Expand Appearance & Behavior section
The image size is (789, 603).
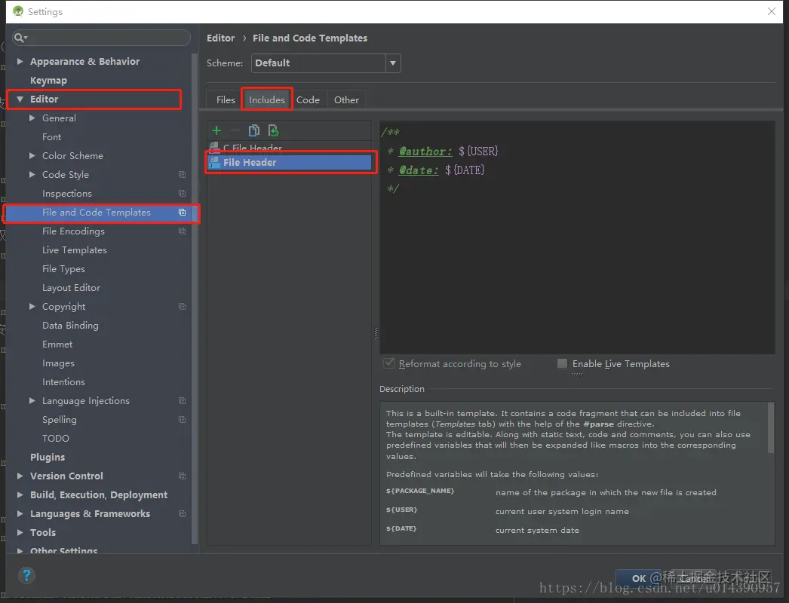click(x=20, y=61)
